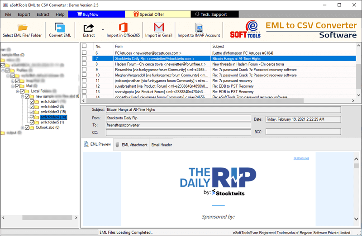
Task: Click the Select EML File/Folder icon
Action: pos(22,28)
